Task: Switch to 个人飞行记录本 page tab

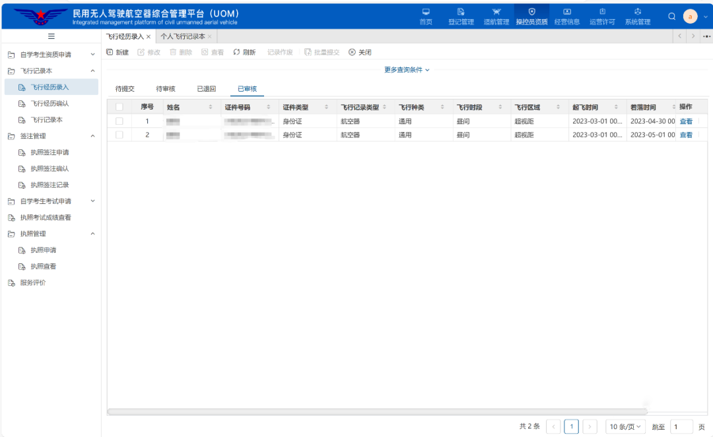Action: click(x=183, y=36)
